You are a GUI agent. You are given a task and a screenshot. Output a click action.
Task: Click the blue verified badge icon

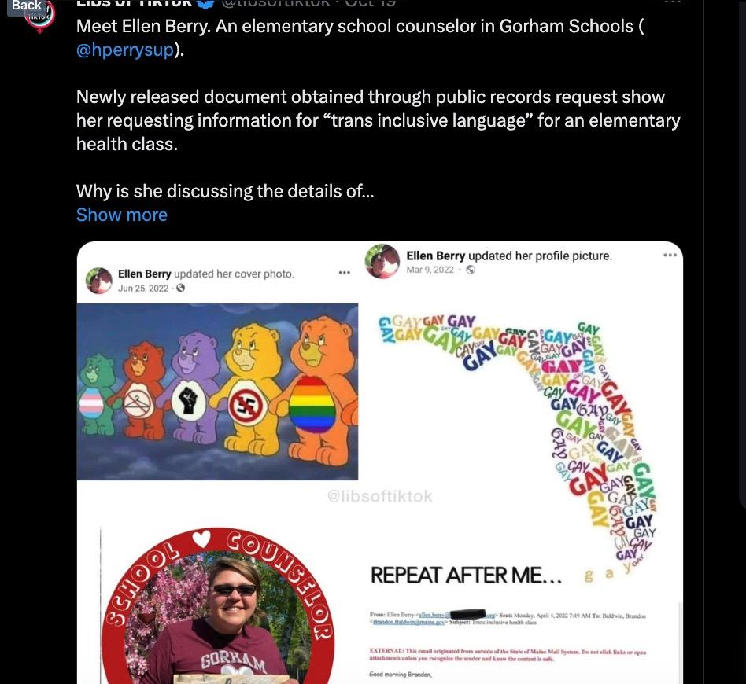click(206, 3)
